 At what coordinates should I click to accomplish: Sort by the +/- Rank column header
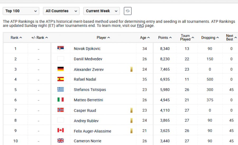[39, 37]
